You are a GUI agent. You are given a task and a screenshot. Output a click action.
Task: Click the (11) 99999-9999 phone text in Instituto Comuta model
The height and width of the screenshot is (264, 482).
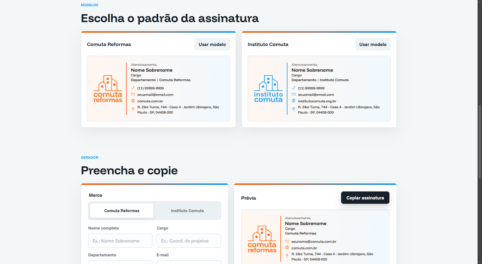tap(311, 88)
